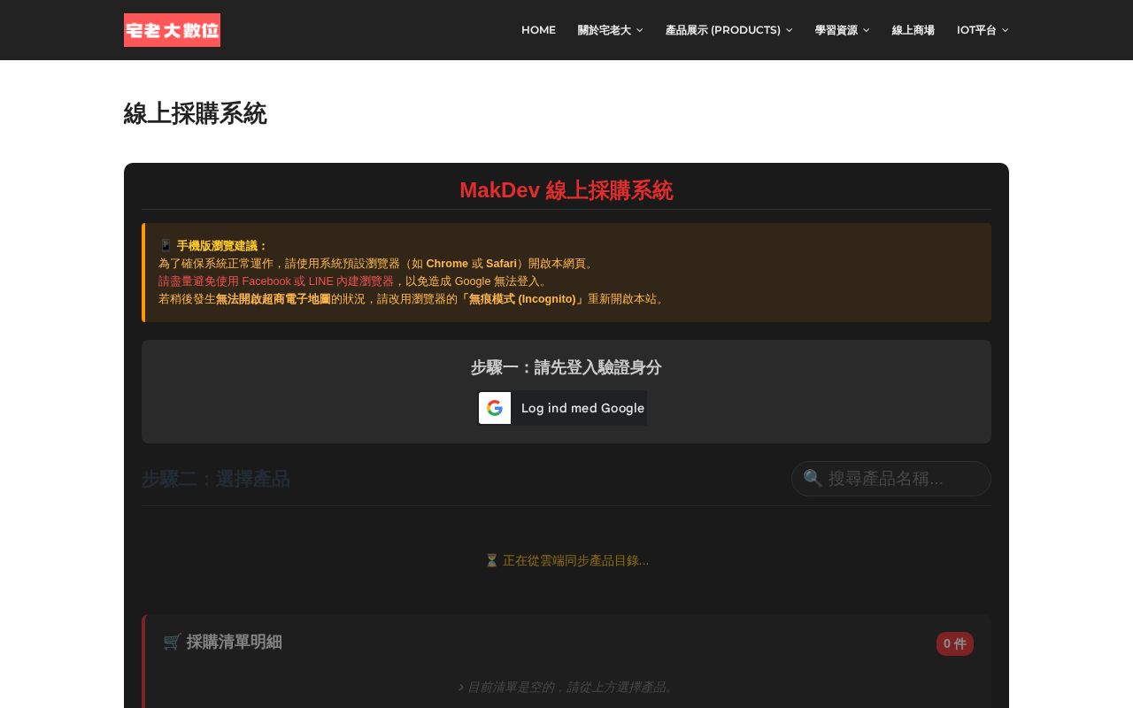Screen dimensions: 1133x708
Task: Click the phone icon in mobile browsing tip
Action: coord(166,246)
